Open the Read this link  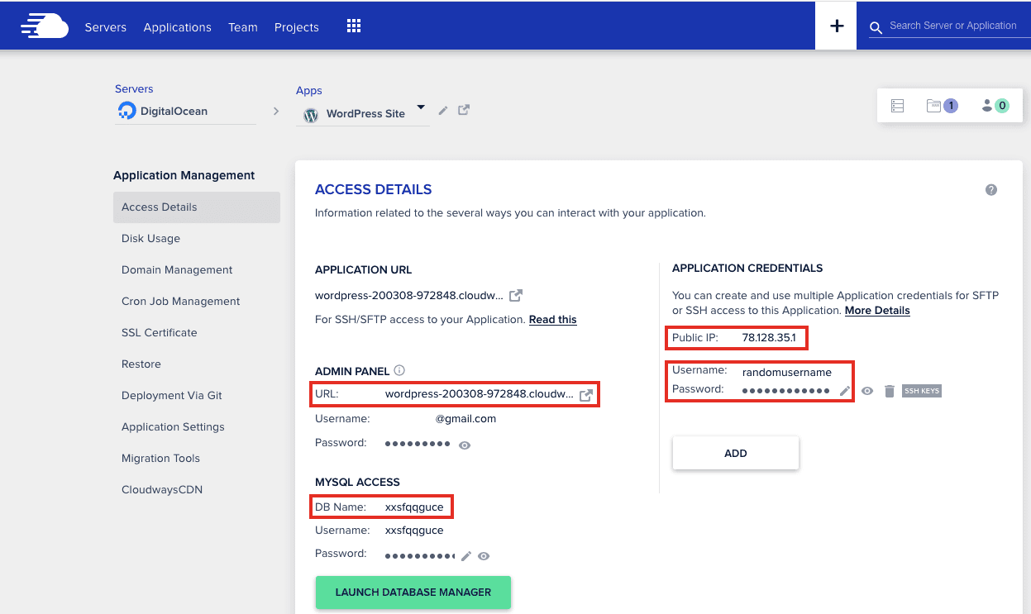(x=552, y=320)
